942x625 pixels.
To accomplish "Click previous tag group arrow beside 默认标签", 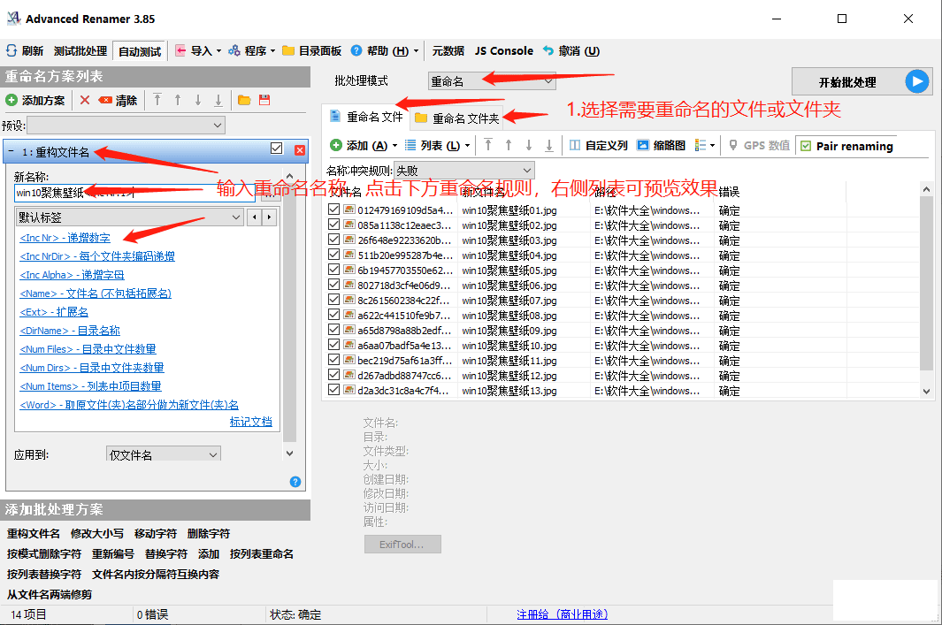I will 255,217.
